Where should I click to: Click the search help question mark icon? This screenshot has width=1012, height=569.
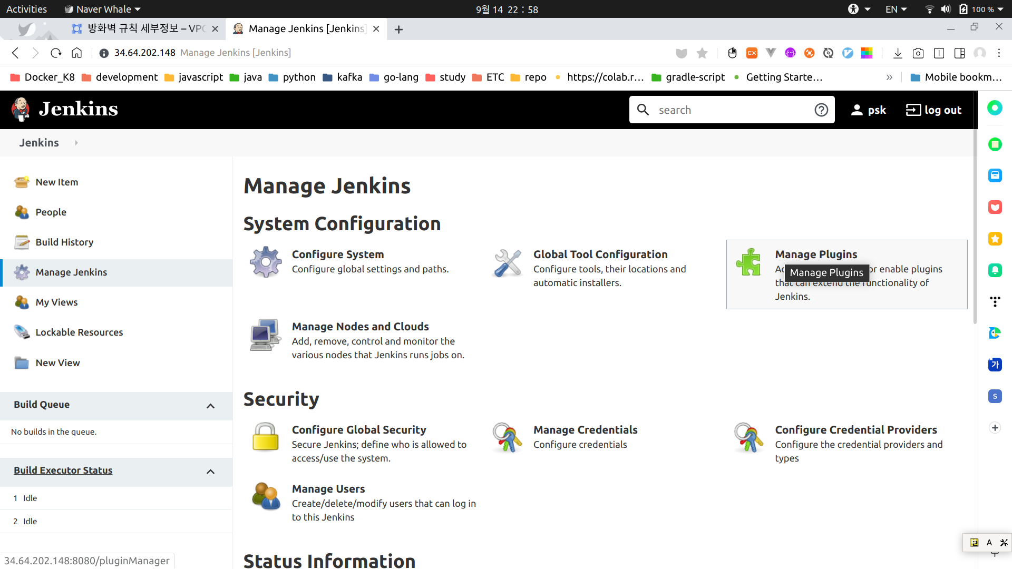(x=821, y=110)
